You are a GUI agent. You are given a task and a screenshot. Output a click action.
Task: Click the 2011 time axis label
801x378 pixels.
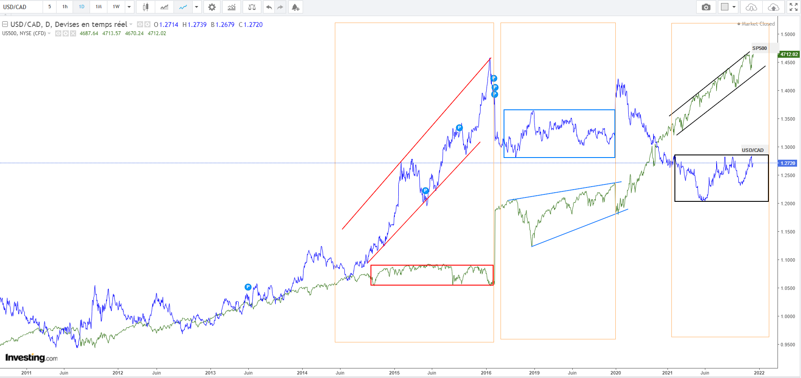(27, 373)
